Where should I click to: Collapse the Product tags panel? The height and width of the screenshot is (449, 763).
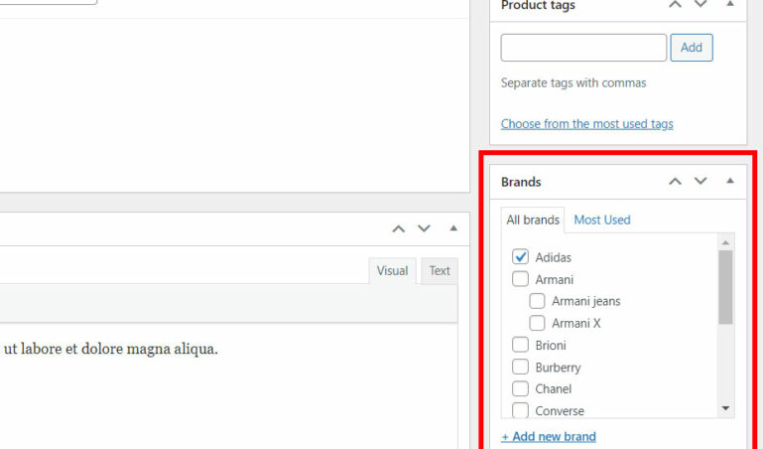[730, 4]
